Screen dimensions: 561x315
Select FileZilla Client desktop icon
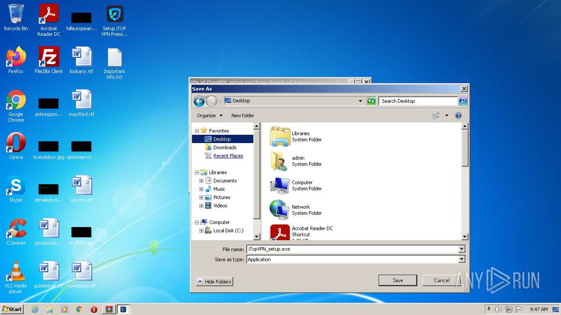49,60
